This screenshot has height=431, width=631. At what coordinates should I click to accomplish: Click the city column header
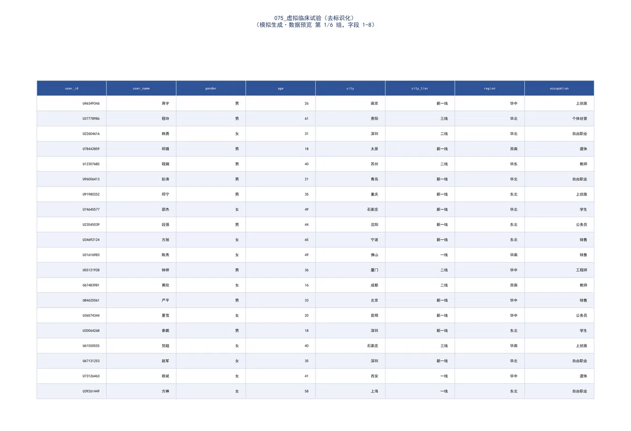click(x=351, y=88)
